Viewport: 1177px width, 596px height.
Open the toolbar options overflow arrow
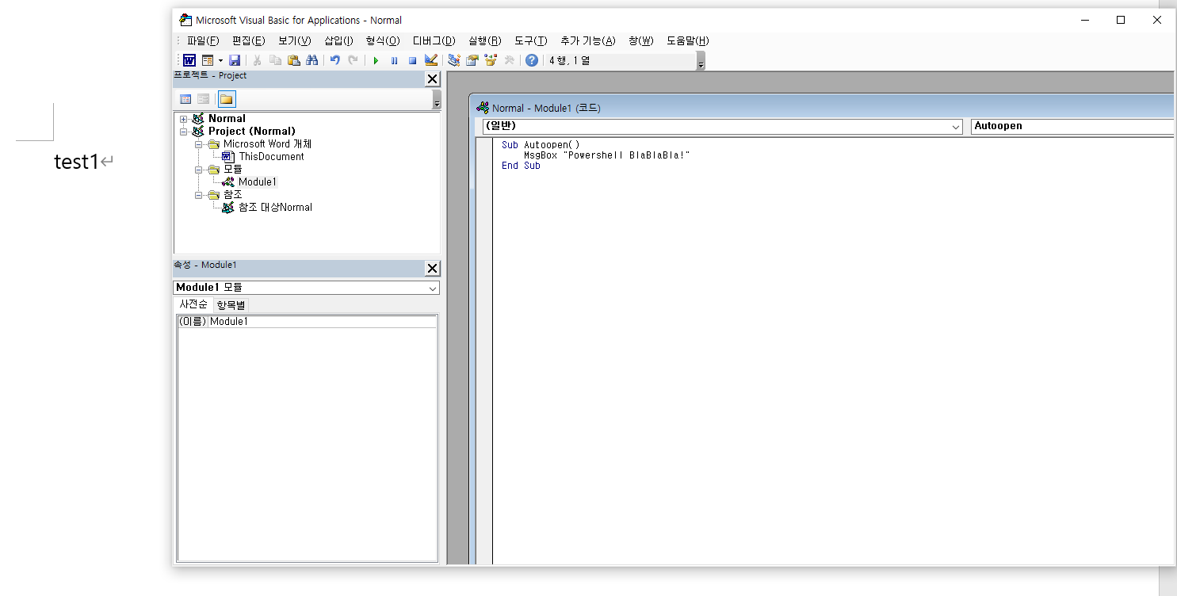click(x=701, y=62)
